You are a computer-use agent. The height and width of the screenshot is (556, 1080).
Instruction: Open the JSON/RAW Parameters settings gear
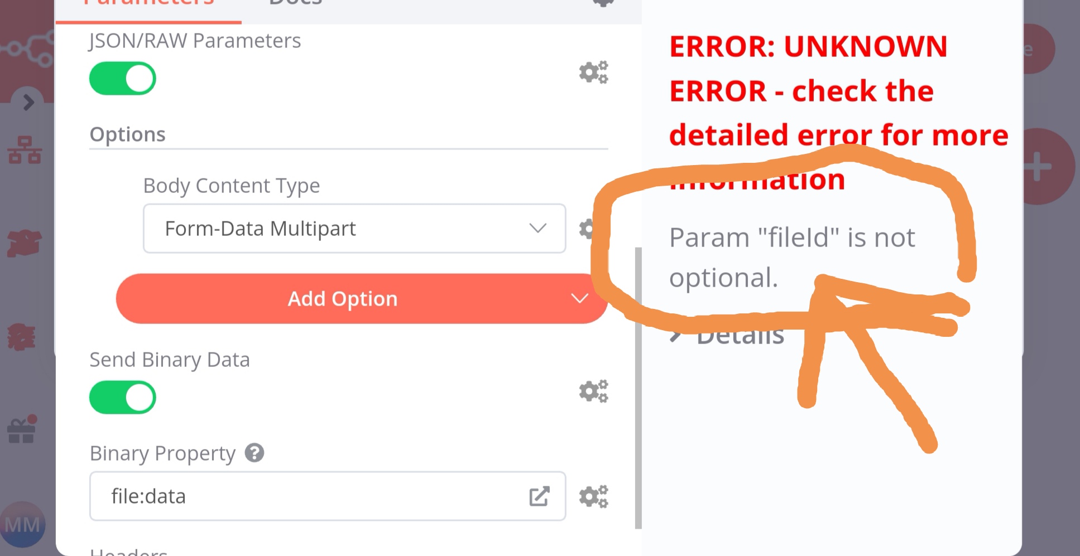[593, 72]
